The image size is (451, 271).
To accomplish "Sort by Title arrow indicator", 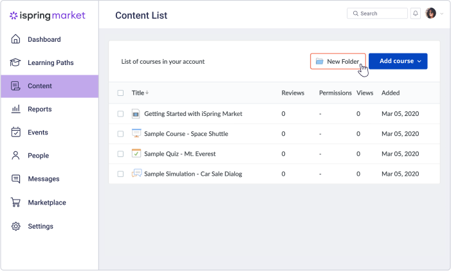I will point(147,93).
